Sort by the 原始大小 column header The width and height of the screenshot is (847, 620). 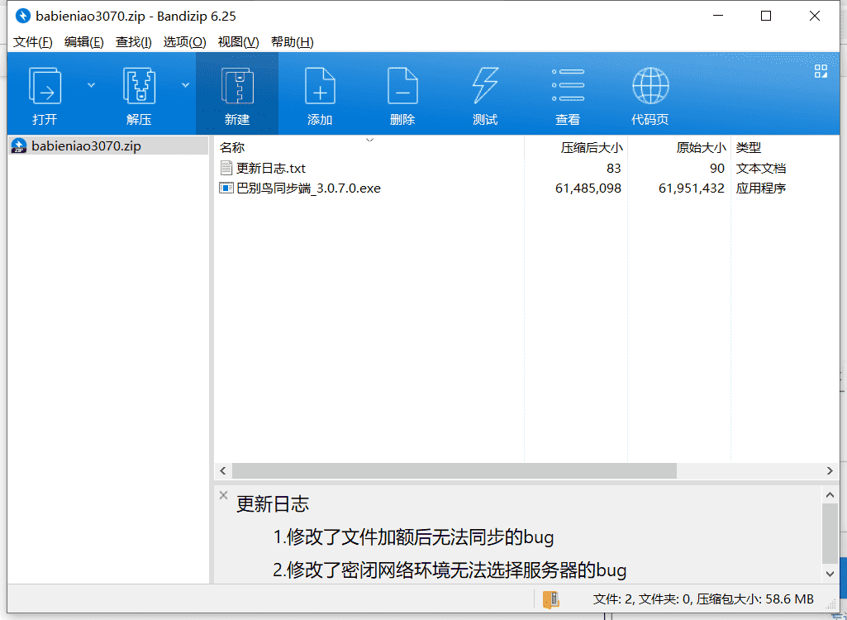click(679, 147)
